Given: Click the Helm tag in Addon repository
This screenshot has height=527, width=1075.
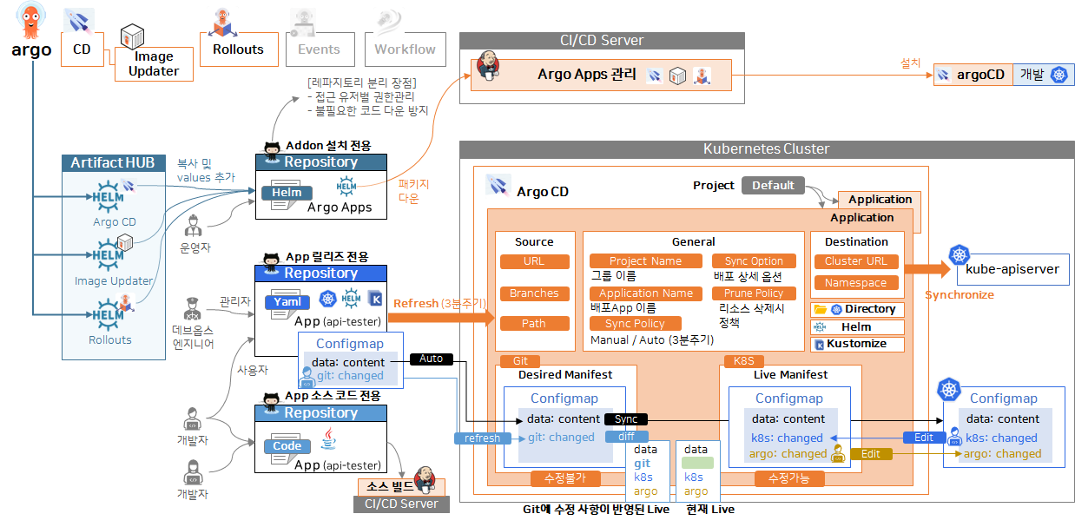Looking at the screenshot, I should pyautogui.click(x=287, y=193).
